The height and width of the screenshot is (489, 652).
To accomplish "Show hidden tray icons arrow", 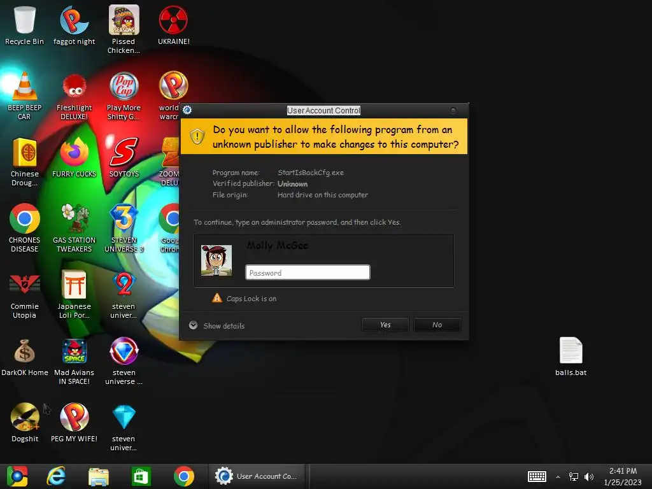I will pos(558,476).
